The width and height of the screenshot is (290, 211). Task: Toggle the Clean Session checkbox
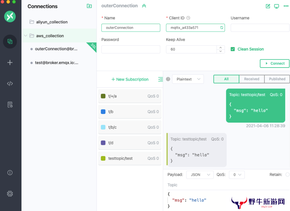[x=233, y=49]
